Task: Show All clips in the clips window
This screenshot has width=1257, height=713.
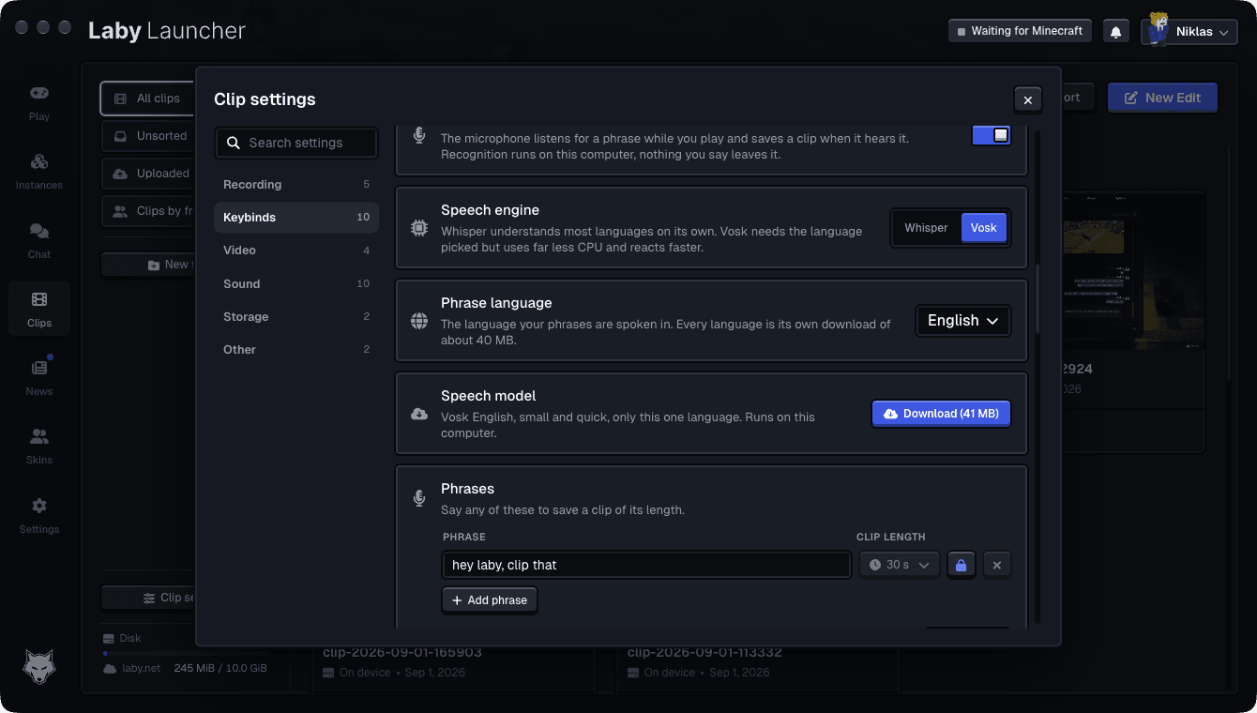Action: point(148,99)
